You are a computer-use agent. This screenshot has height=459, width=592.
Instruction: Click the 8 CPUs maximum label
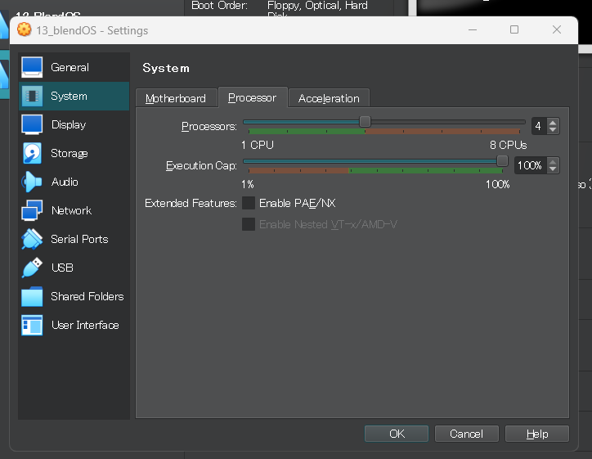508,145
